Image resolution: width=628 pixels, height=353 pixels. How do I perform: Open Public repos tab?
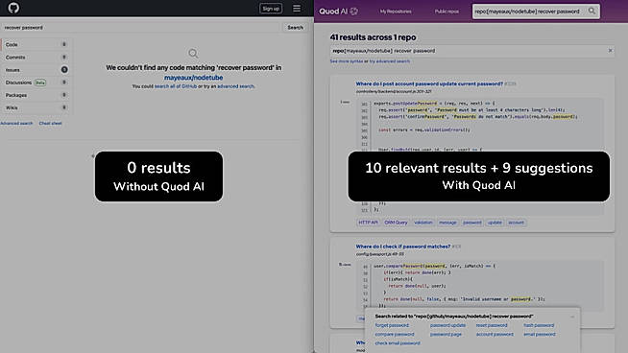447,12
